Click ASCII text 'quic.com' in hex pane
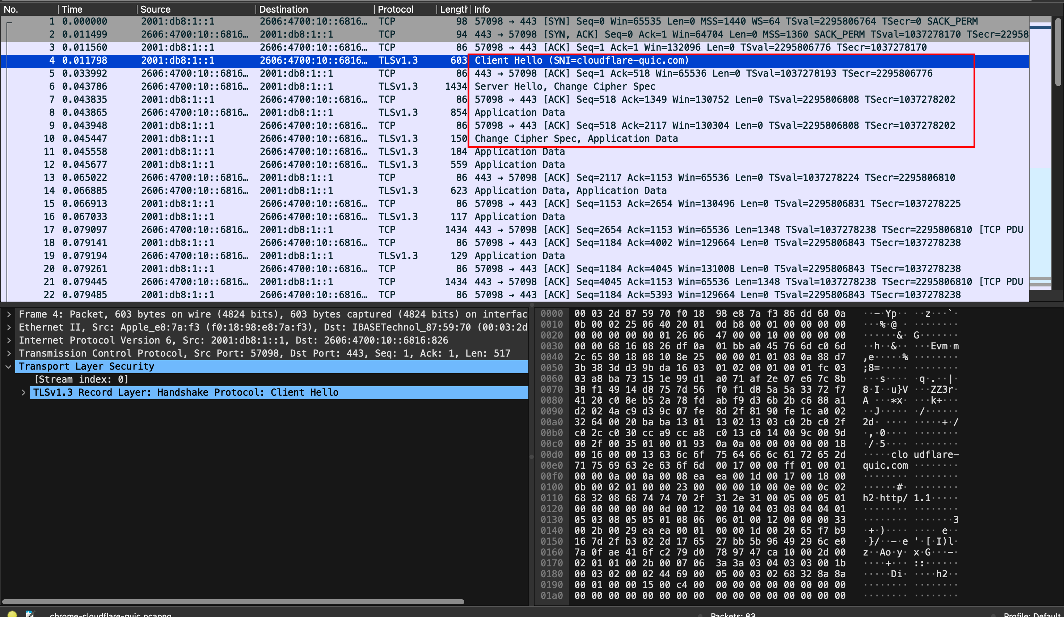 (x=885, y=465)
